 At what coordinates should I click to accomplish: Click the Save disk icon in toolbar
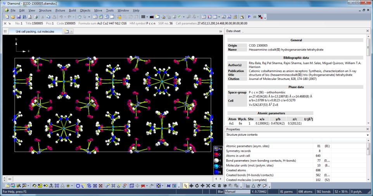tap(19, 17)
